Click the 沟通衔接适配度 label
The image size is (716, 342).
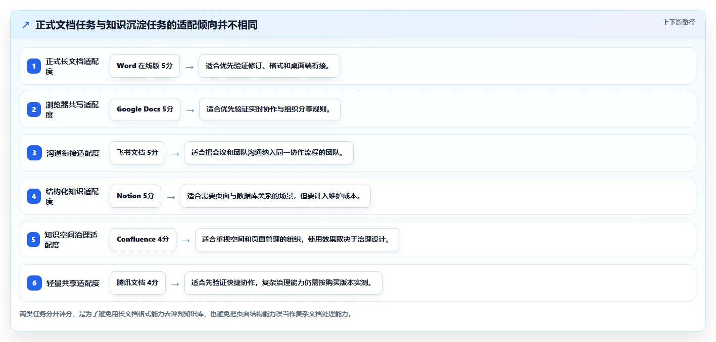pyautogui.click(x=73, y=153)
